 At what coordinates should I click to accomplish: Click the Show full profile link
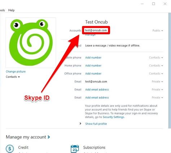click(x=96, y=124)
